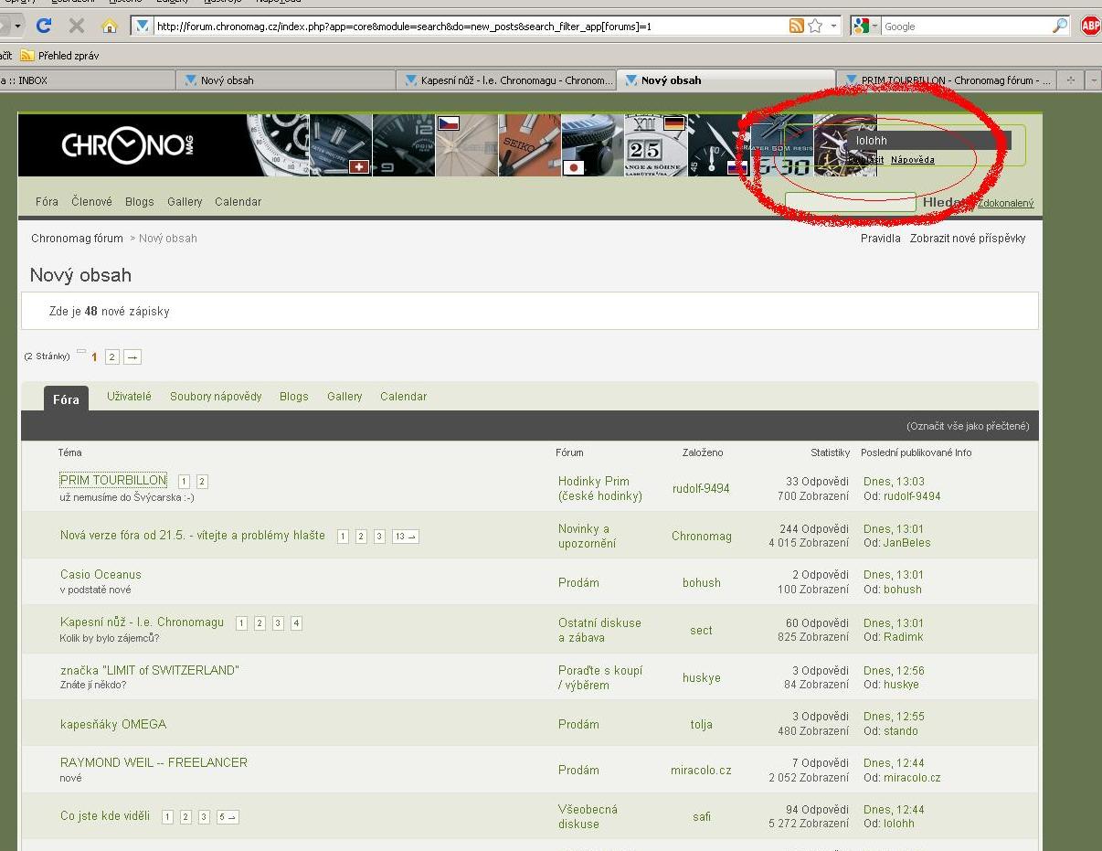Image resolution: width=1102 pixels, height=851 pixels.
Task: Reload the page with the refresh icon
Action: [44, 26]
